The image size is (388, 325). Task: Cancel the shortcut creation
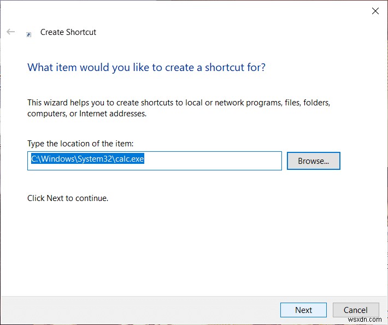tap(355, 310)
